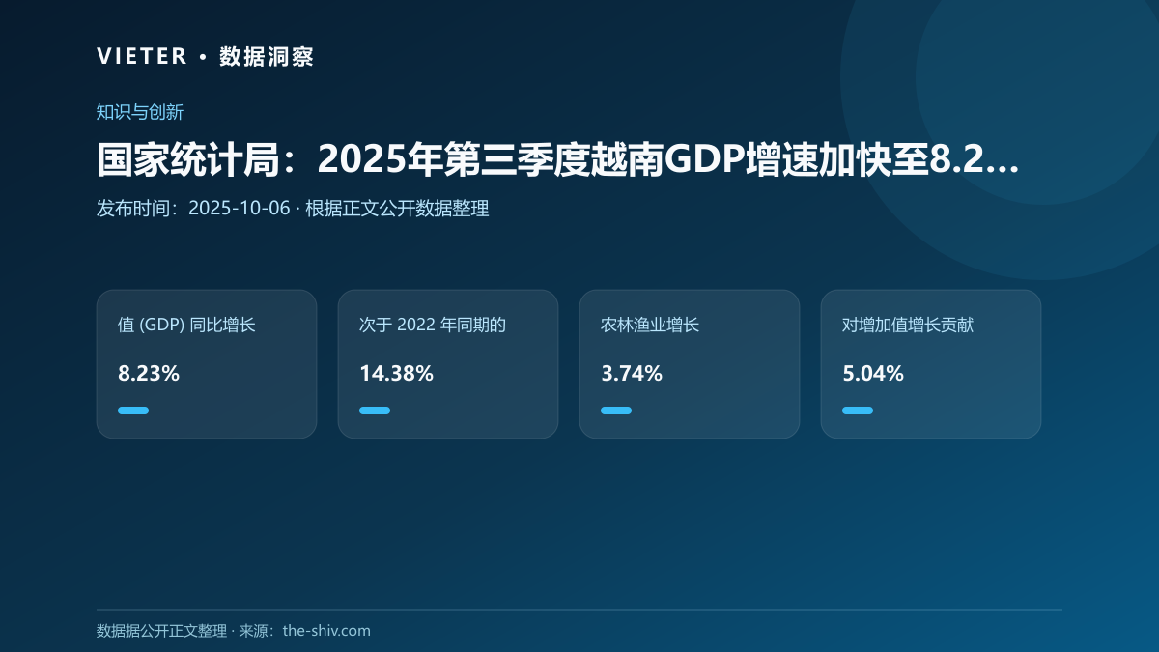Viewport: 1159px width, 652px height.
Task: Open the 对增加值增长贡献 card
Action: pos(931,364)
